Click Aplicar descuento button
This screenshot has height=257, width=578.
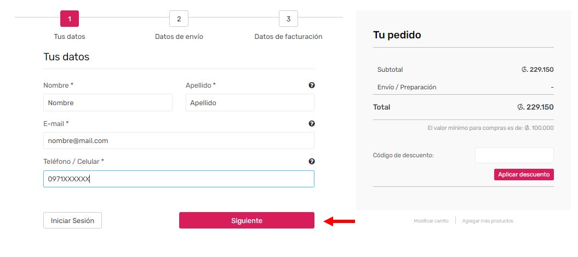click(524, 175)
